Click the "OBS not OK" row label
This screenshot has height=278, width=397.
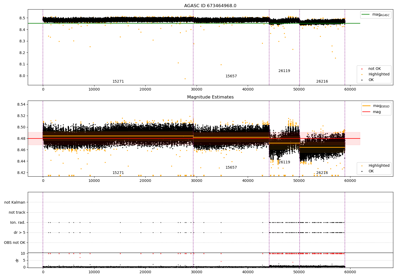(x=15, y=243)
